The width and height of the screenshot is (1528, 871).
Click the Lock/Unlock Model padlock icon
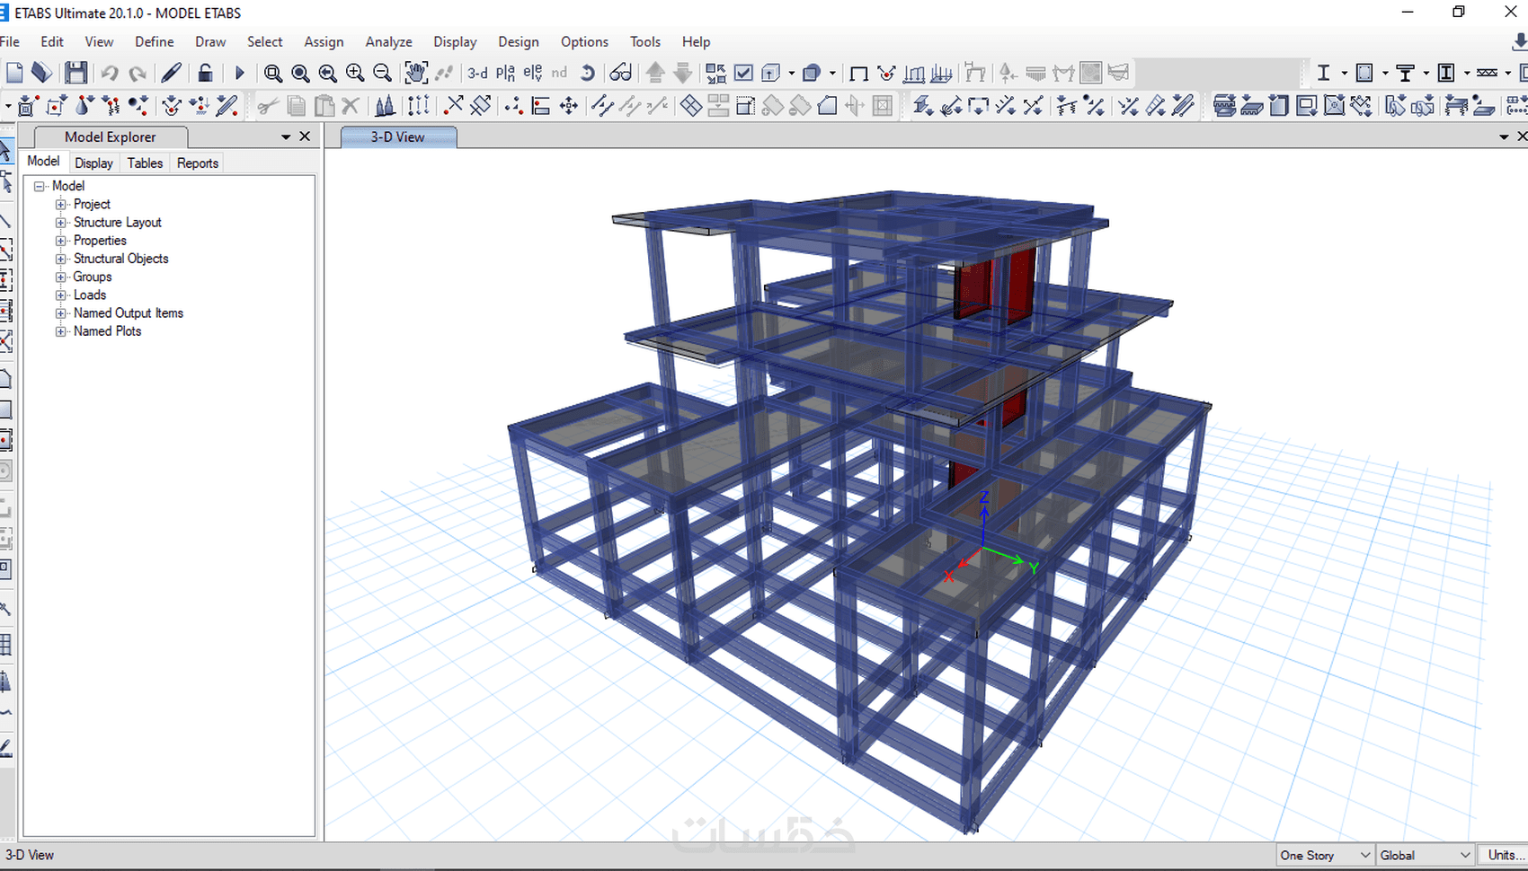tap(205, 73)
